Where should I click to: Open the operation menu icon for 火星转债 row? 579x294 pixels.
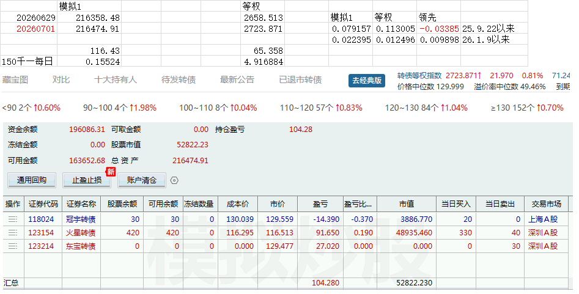point(13,233)
